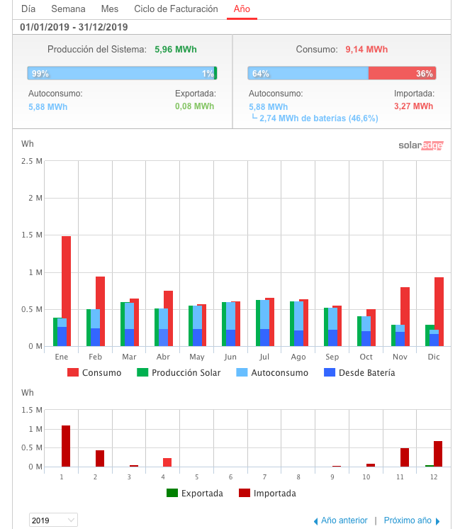Go to Año anterior

(x=344, y=520)
